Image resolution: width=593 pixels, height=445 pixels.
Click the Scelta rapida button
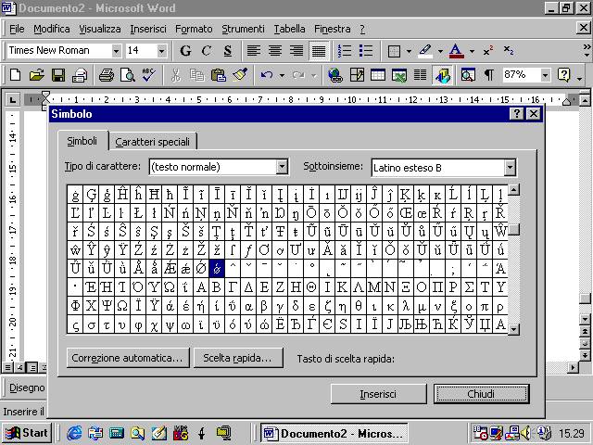pyautogui.click(x=238, y=358)
